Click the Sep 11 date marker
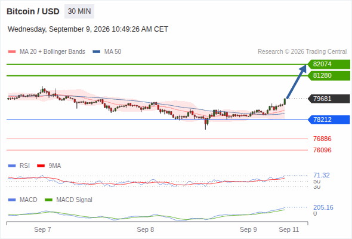 pyautogui.click(x=289, y=229)
